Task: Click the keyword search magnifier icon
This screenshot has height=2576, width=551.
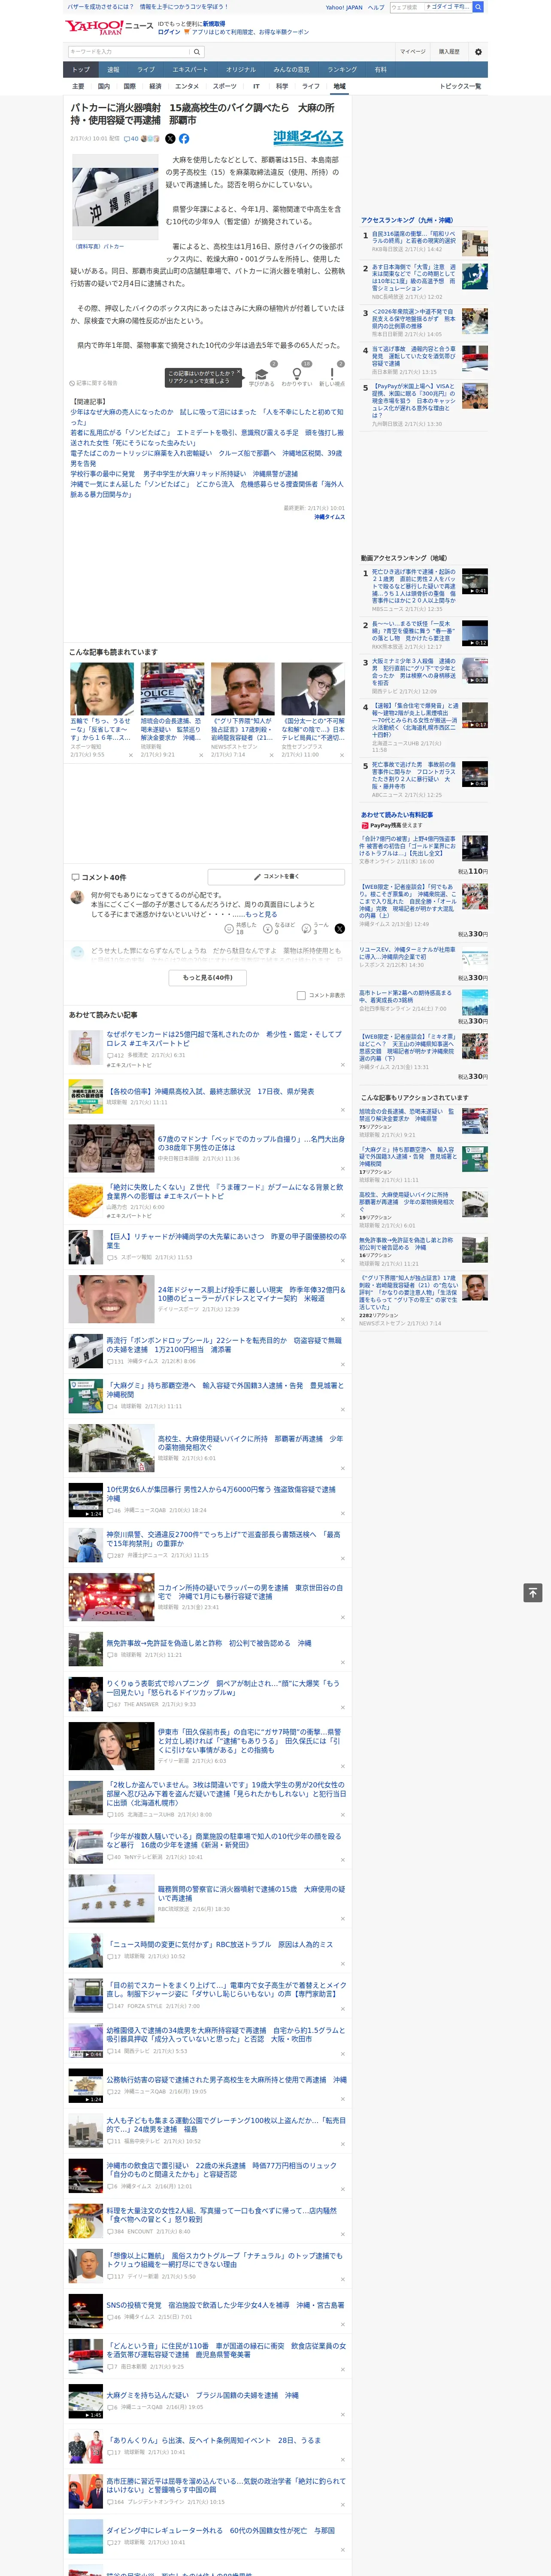Action: [x=197, y=51]
